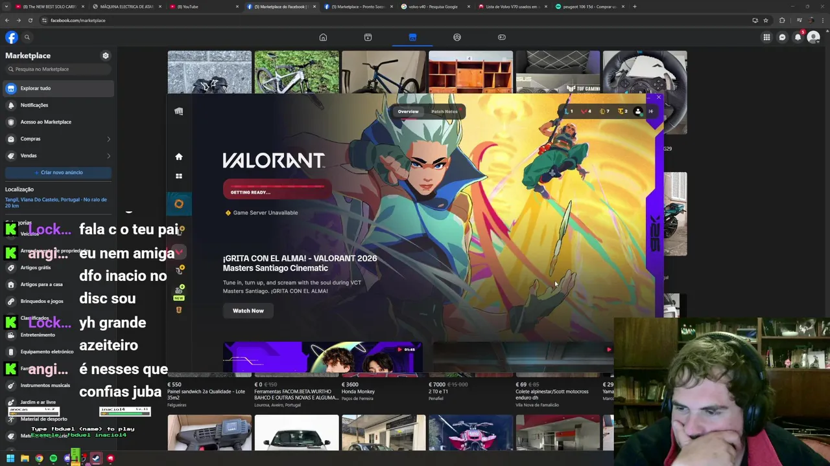Go to Facebook Home icon
Image resolution: width=830 pixels, height=466 pixels.
click(323, 37)
